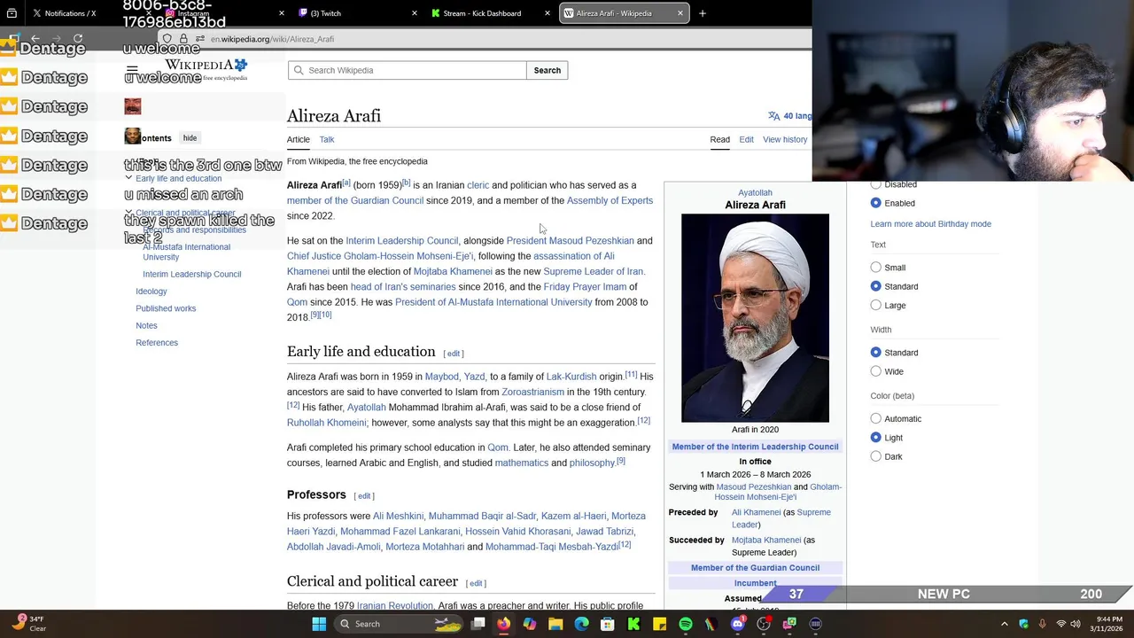Image resolution: width=1134 pixels, height=638 pixels.
Task: Open clock and date notification panel
Action: point(1108,624)
